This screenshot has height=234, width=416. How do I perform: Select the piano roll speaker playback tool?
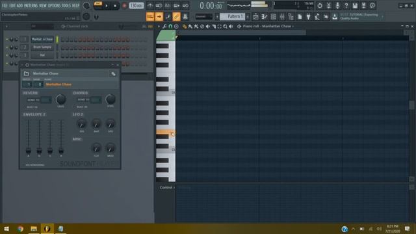(231, 26)
